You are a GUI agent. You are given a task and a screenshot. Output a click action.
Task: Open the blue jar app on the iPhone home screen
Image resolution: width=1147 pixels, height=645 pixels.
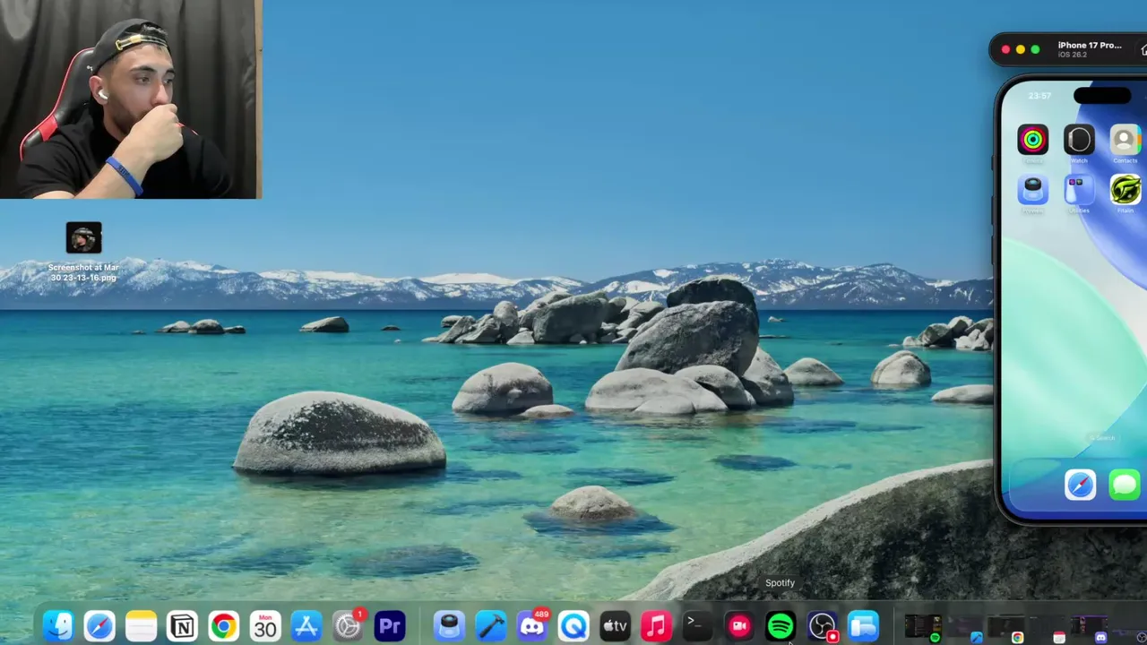point(1033,190)
